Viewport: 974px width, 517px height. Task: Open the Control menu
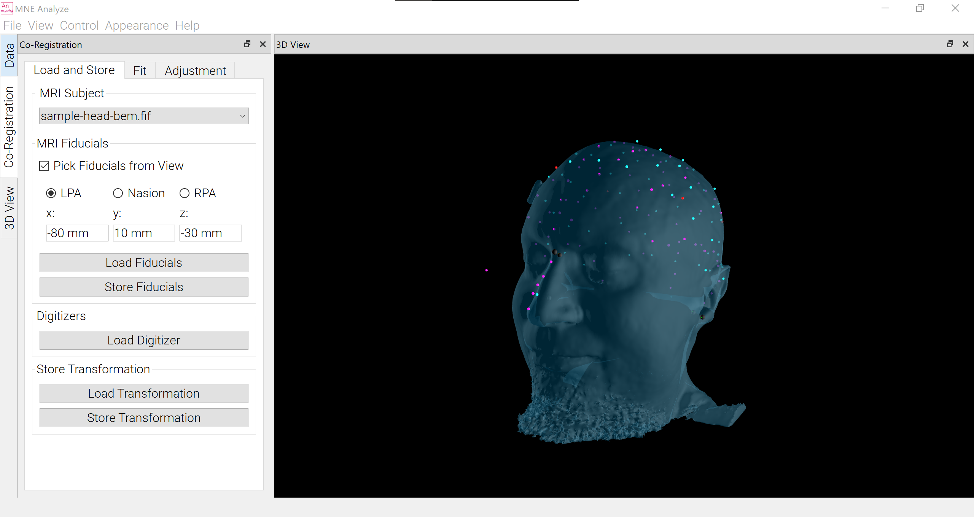[x=79, y=25]
